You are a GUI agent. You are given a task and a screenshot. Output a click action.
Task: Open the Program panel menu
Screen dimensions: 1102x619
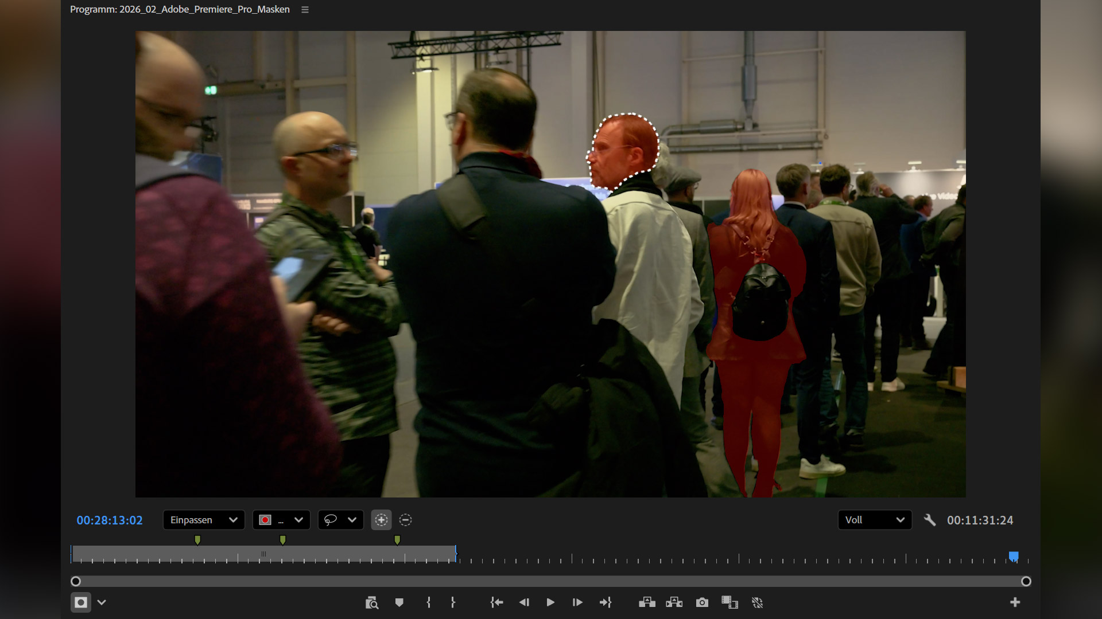point(305,9)
